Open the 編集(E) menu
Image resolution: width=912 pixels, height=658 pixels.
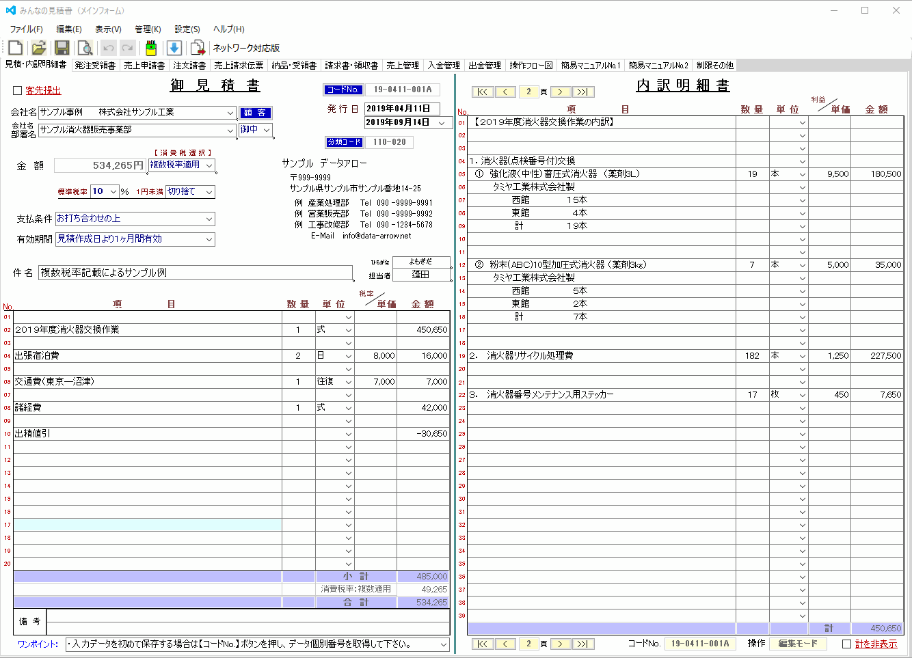pos(68,29)
